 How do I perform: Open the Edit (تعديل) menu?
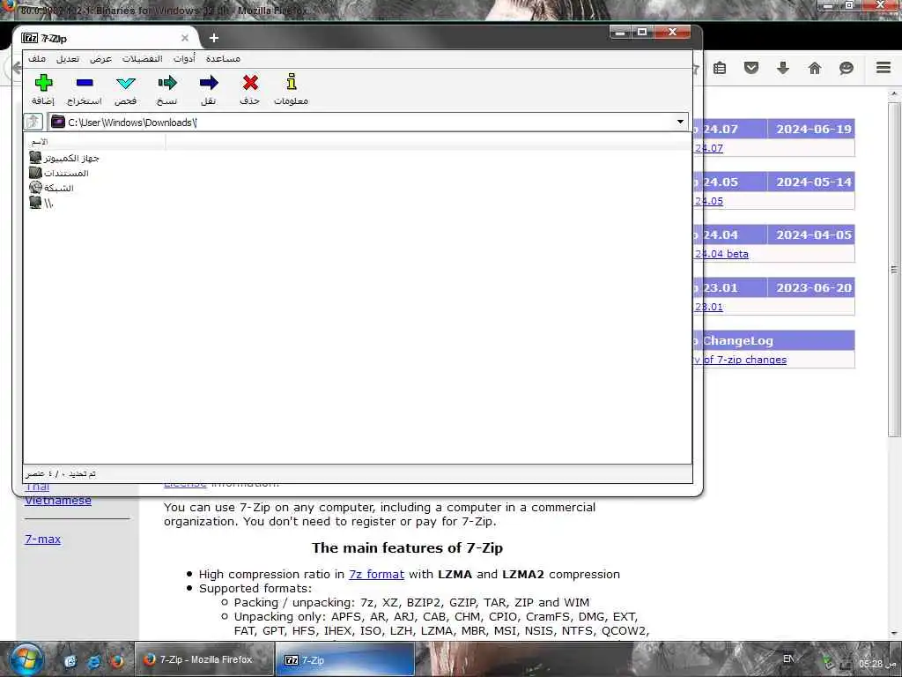click(68, 59)
